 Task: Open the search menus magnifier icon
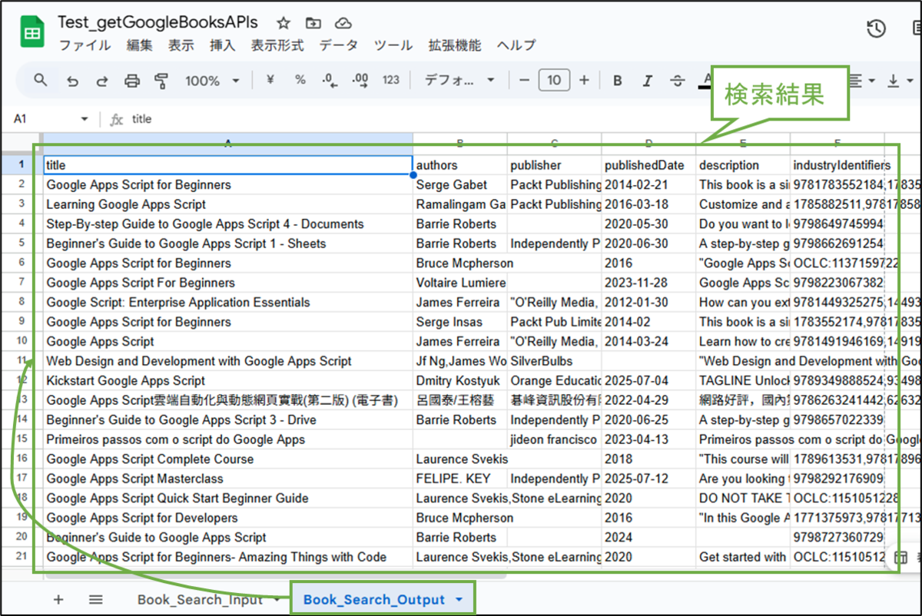tap(41, 80)
